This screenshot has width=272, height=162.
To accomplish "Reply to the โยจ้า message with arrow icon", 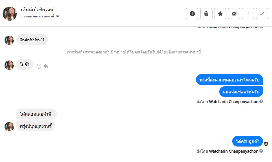I will (46, 66).
